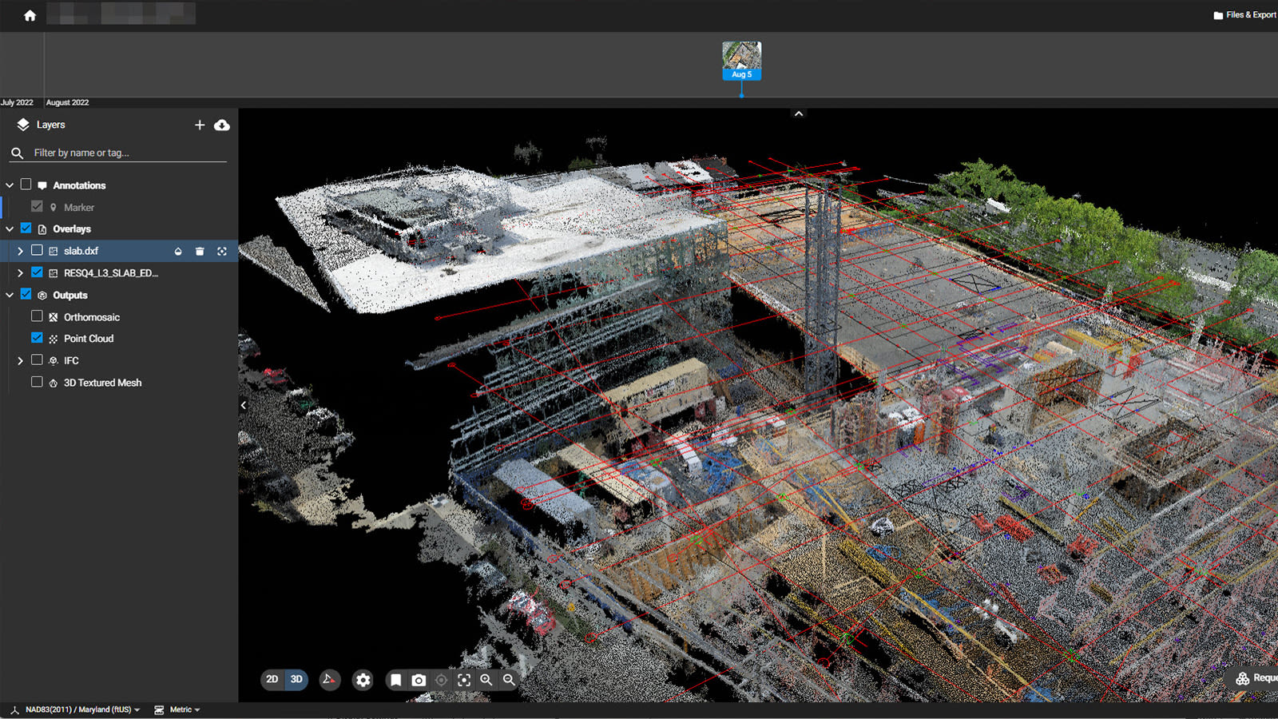Check the Orthomosaic checkbox

point(37,316)
